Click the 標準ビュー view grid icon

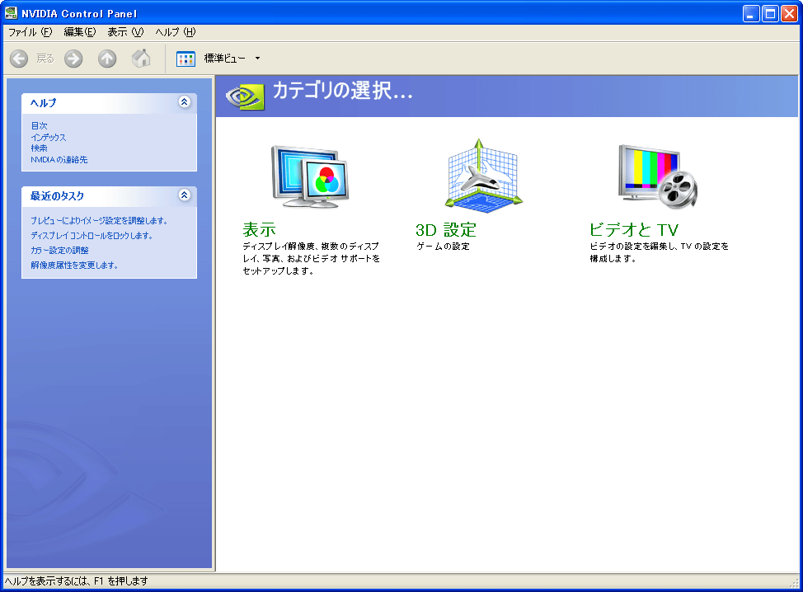point(185,59)
